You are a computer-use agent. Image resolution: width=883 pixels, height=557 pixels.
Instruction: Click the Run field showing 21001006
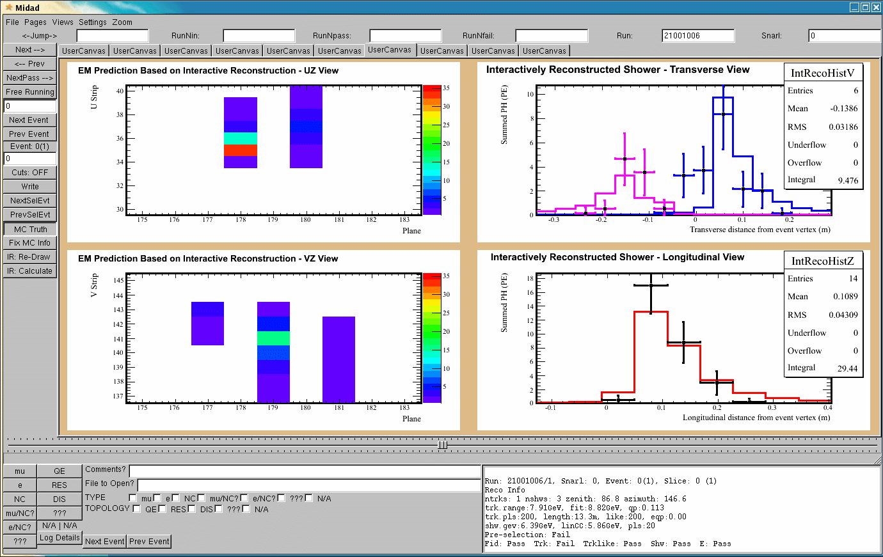[x=698, y=36]
